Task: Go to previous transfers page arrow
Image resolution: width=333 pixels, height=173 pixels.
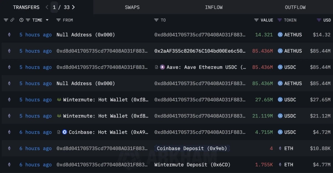Action: click(x=47, y=7)
